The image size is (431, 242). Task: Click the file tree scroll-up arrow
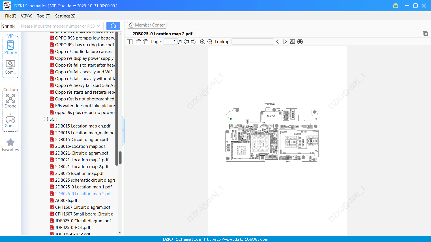point(120,34)
